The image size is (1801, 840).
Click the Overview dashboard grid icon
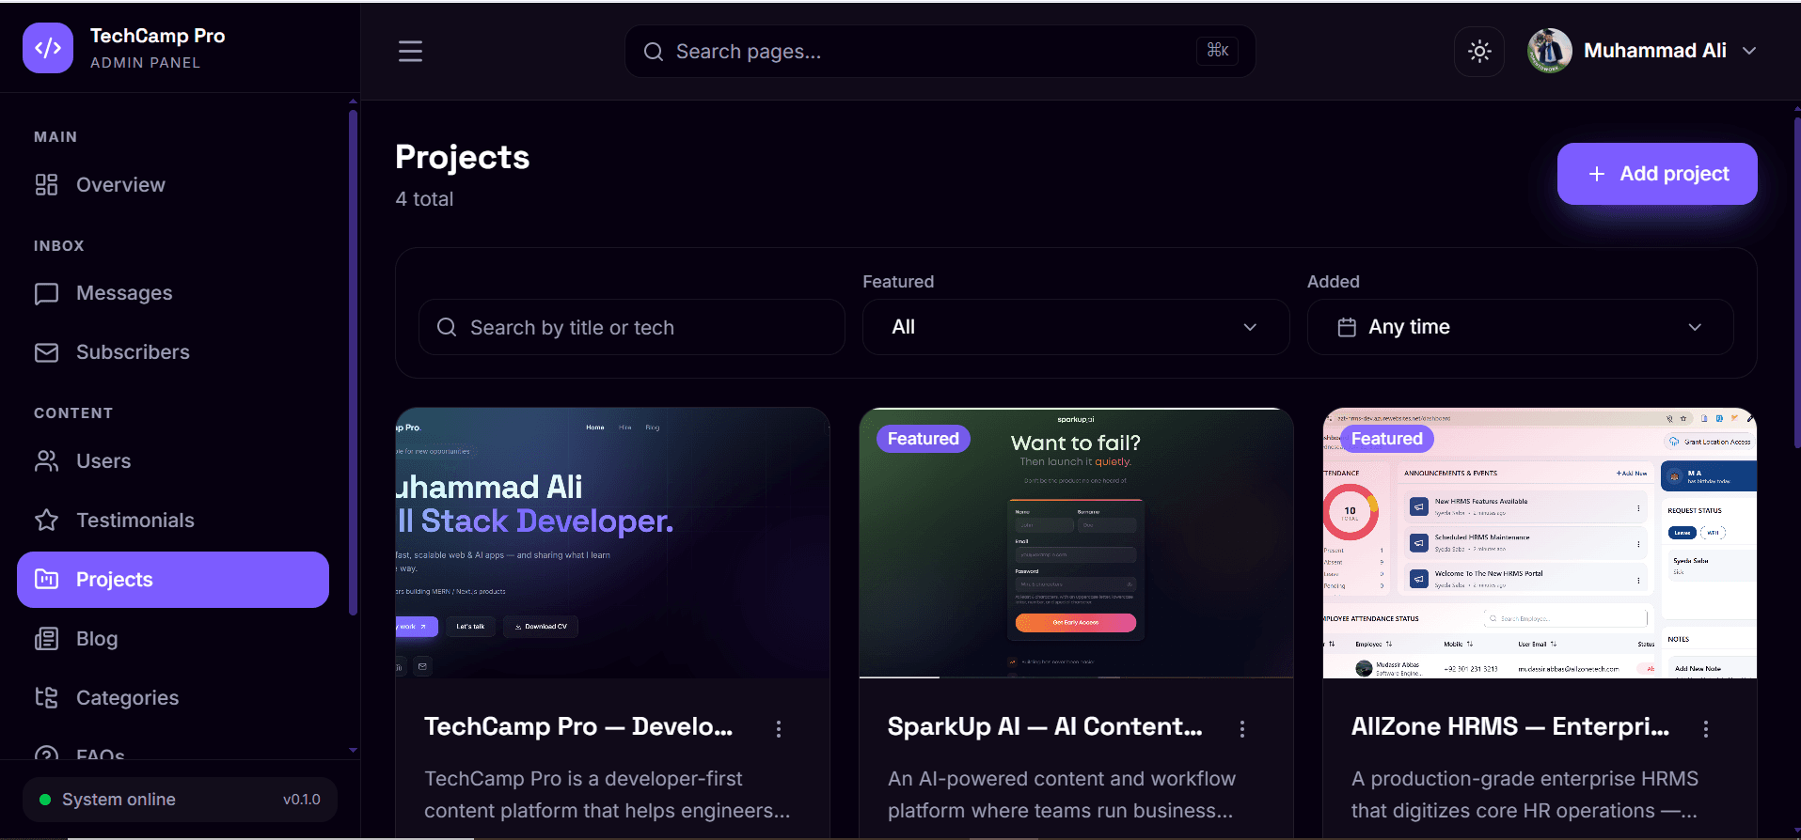click(x=46, y=185)
